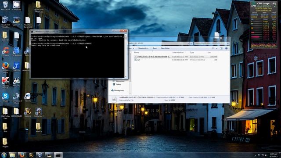The height and width of the screenshot is (158, 281).
Task: Expand the address bar history dropdown
Action: pyautogui.click(x=188, y=43)
